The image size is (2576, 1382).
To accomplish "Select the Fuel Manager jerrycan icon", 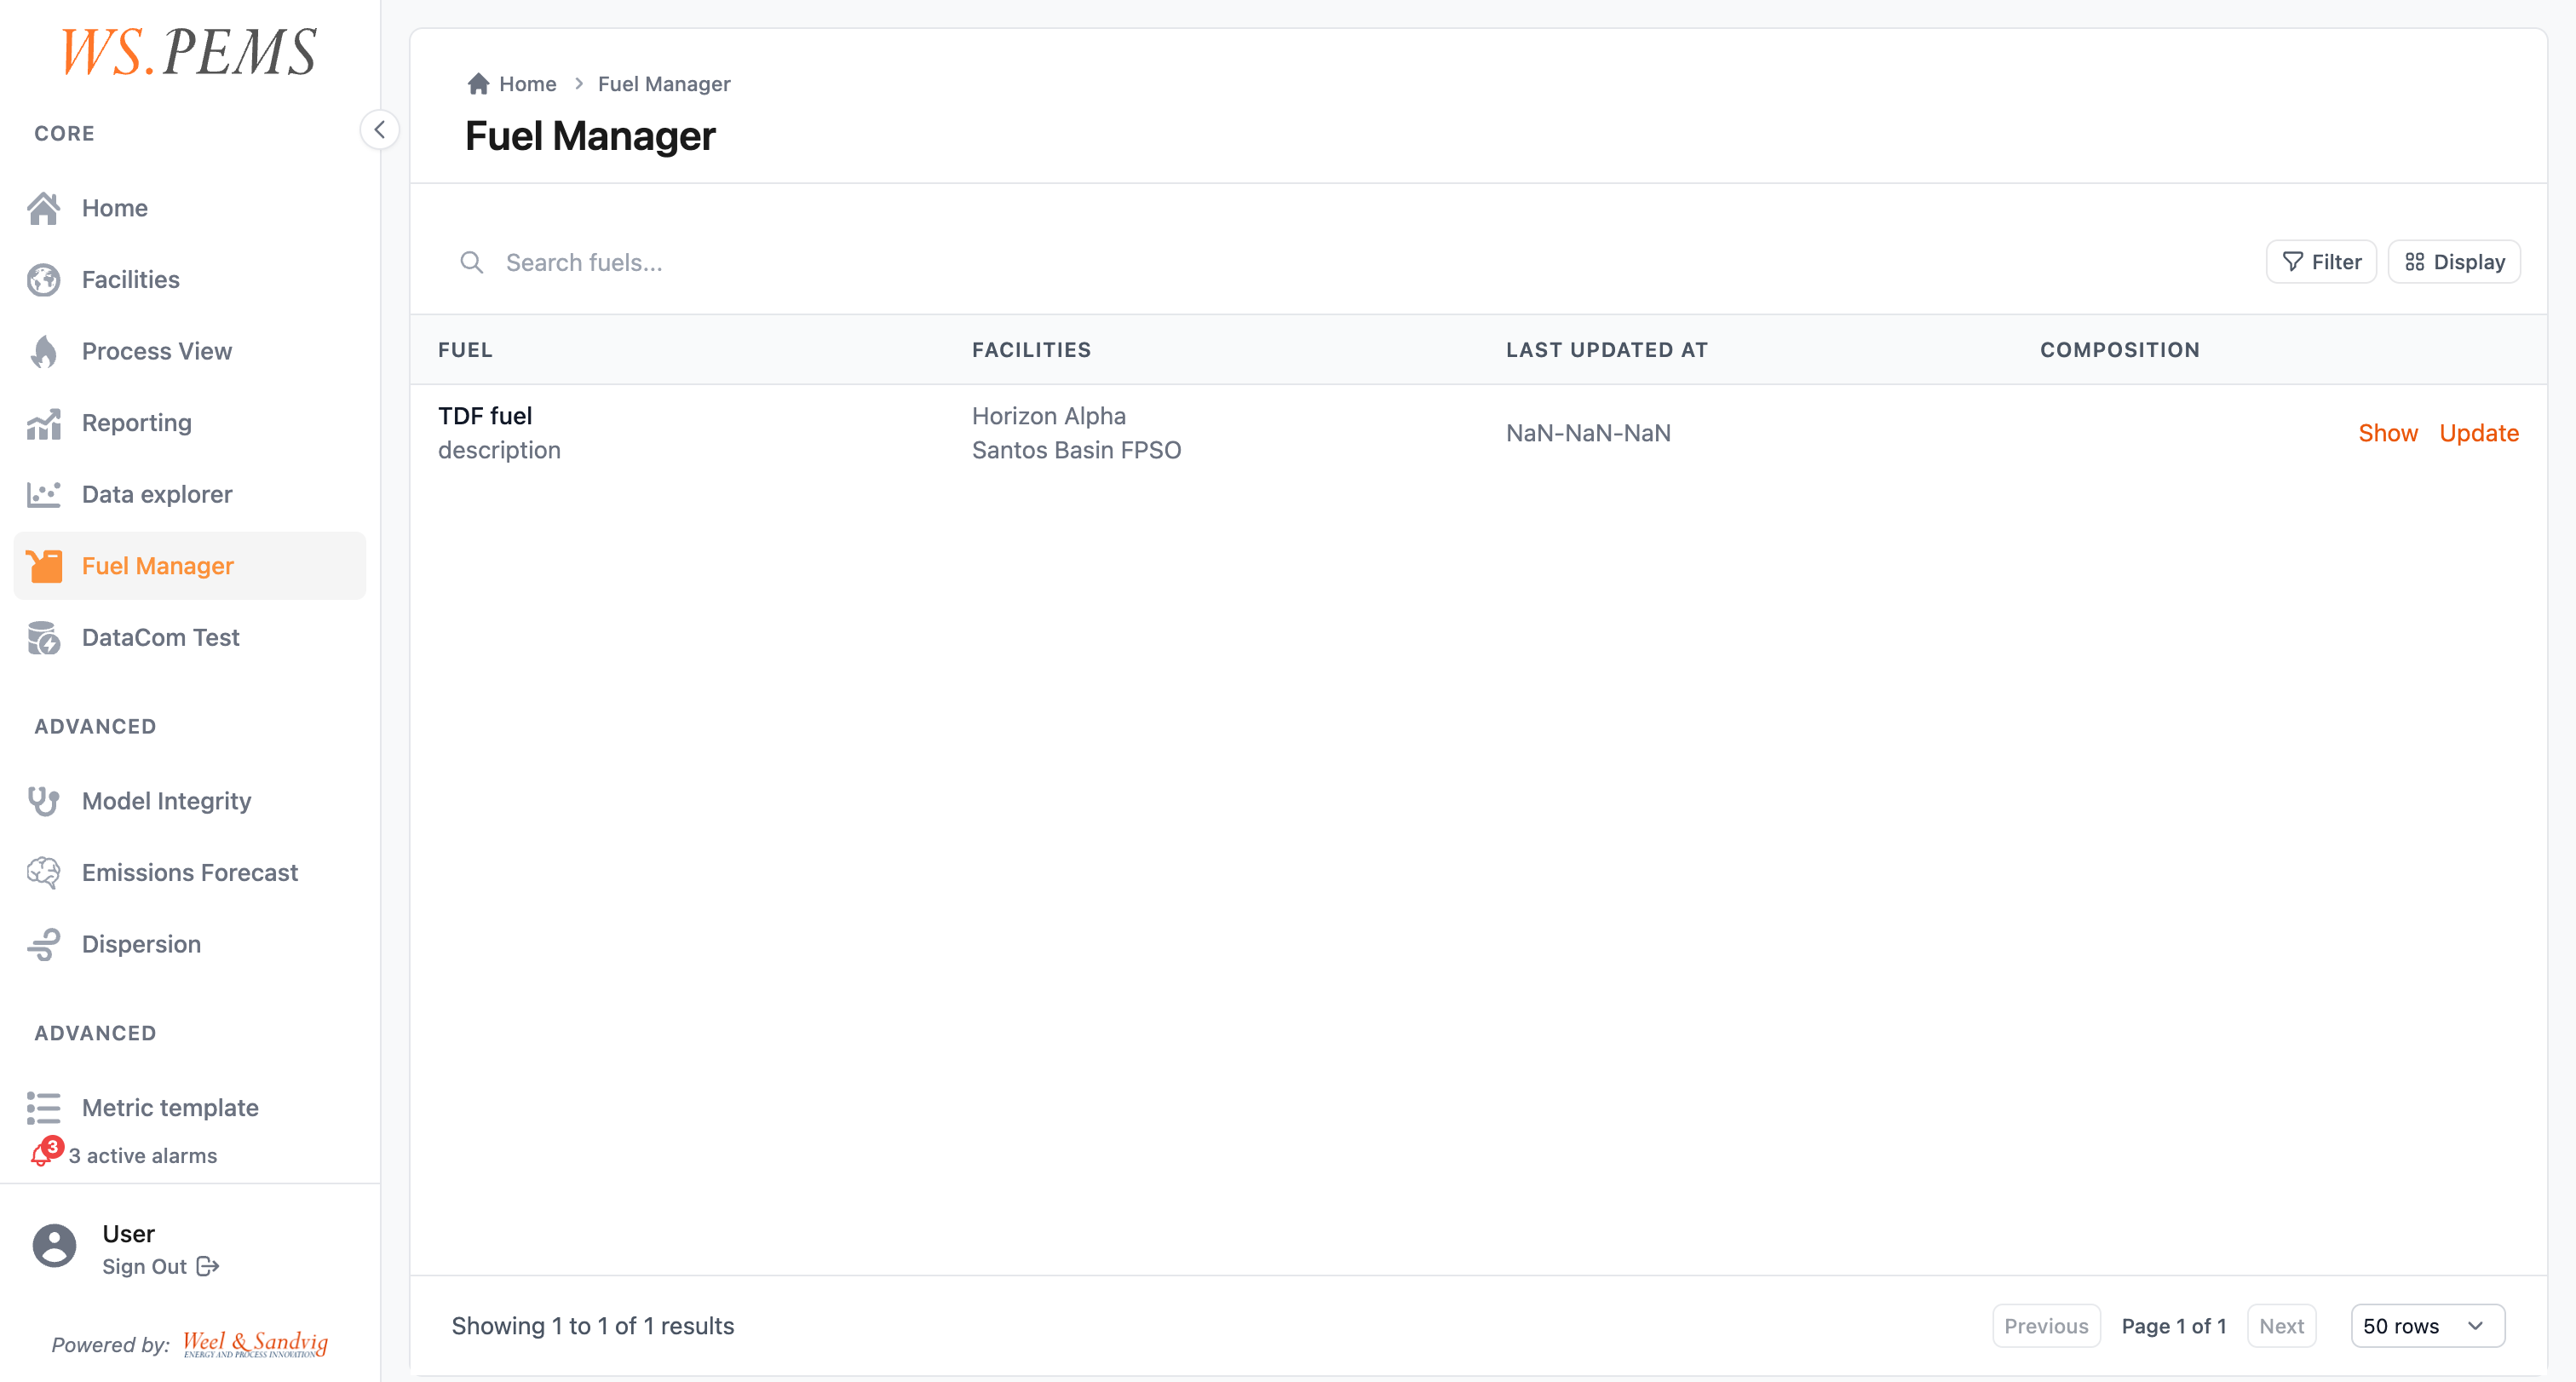I will click(43, 566).
